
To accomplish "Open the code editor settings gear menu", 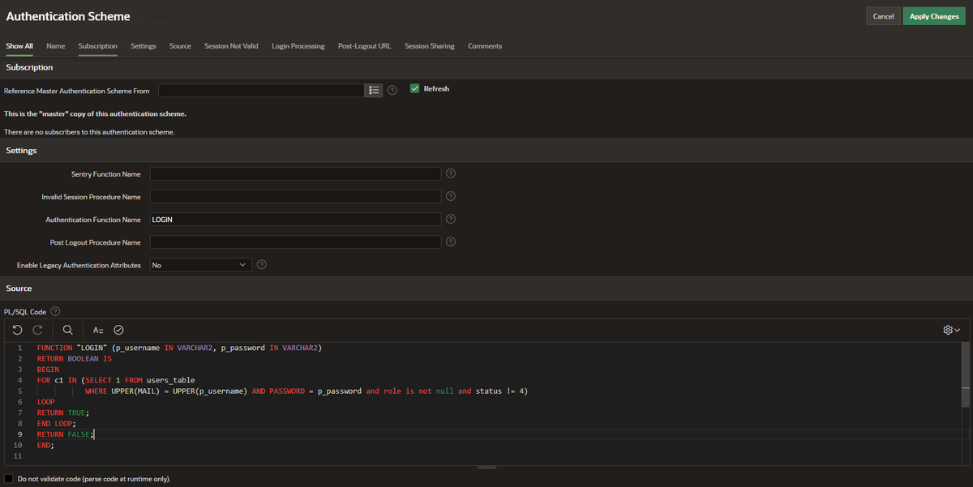I will pos(951,330).
